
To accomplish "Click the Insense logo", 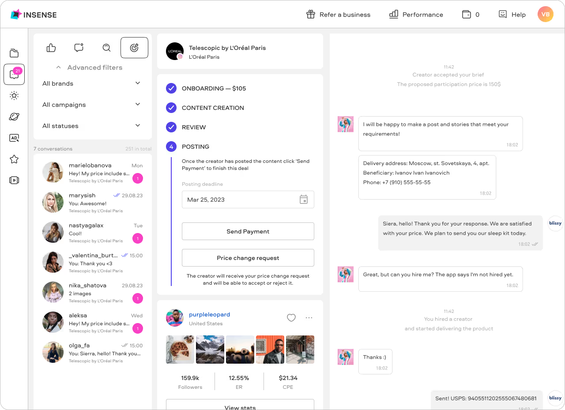I will click(x=34, y=15).
